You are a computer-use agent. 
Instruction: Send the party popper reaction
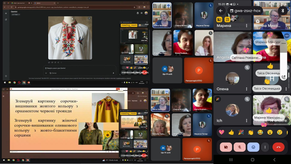(241, 132)
